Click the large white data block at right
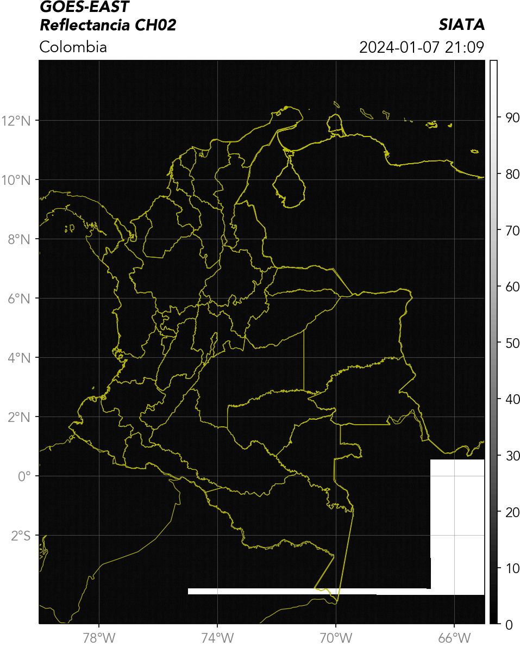This screenshot has width=520, height=646. 458,526
